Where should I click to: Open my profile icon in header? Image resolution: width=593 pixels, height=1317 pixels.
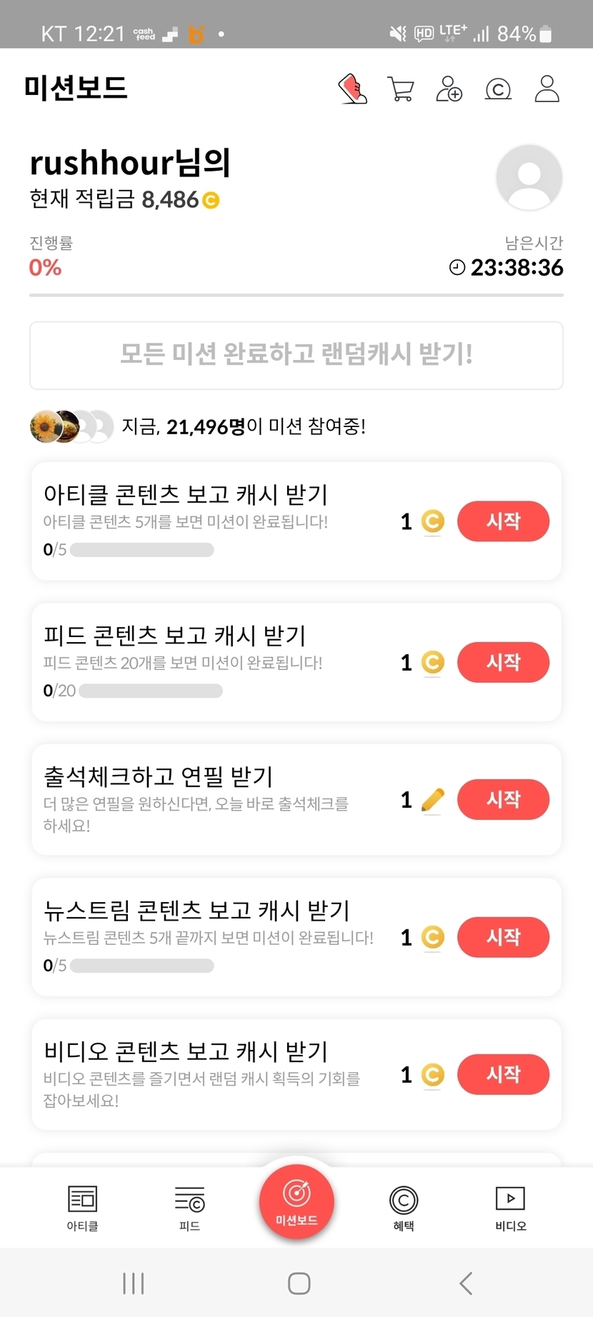pos(547,89)
